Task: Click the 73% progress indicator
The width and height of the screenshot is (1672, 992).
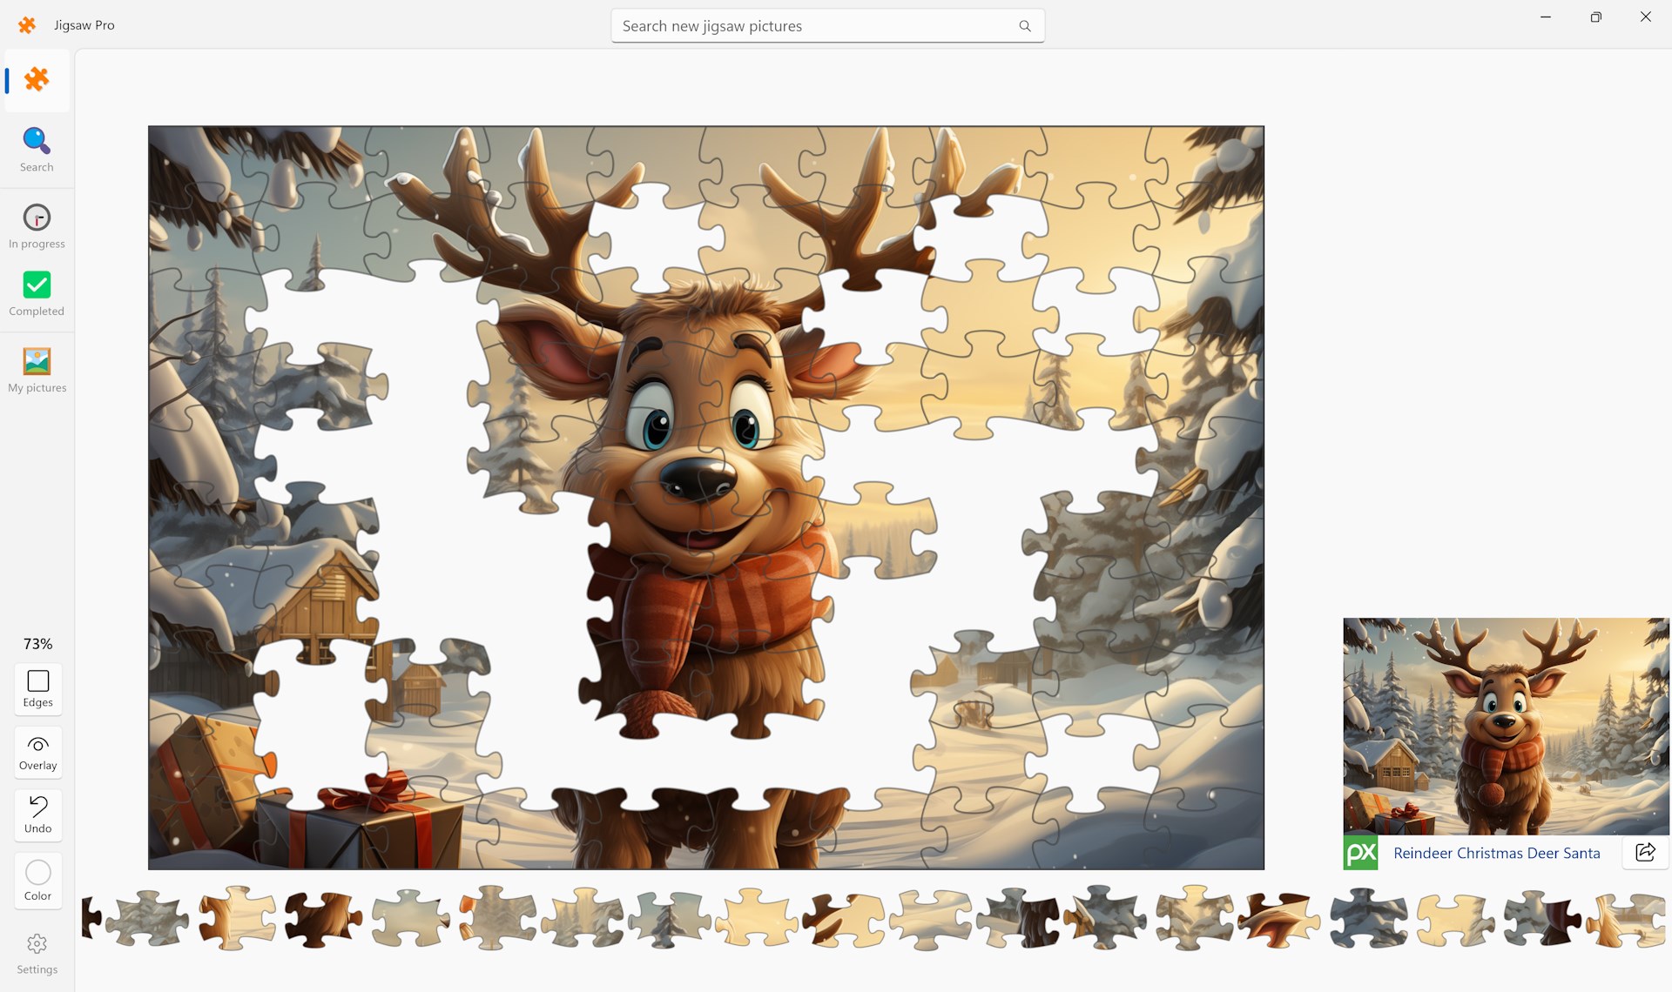Action: click(37, 644)
